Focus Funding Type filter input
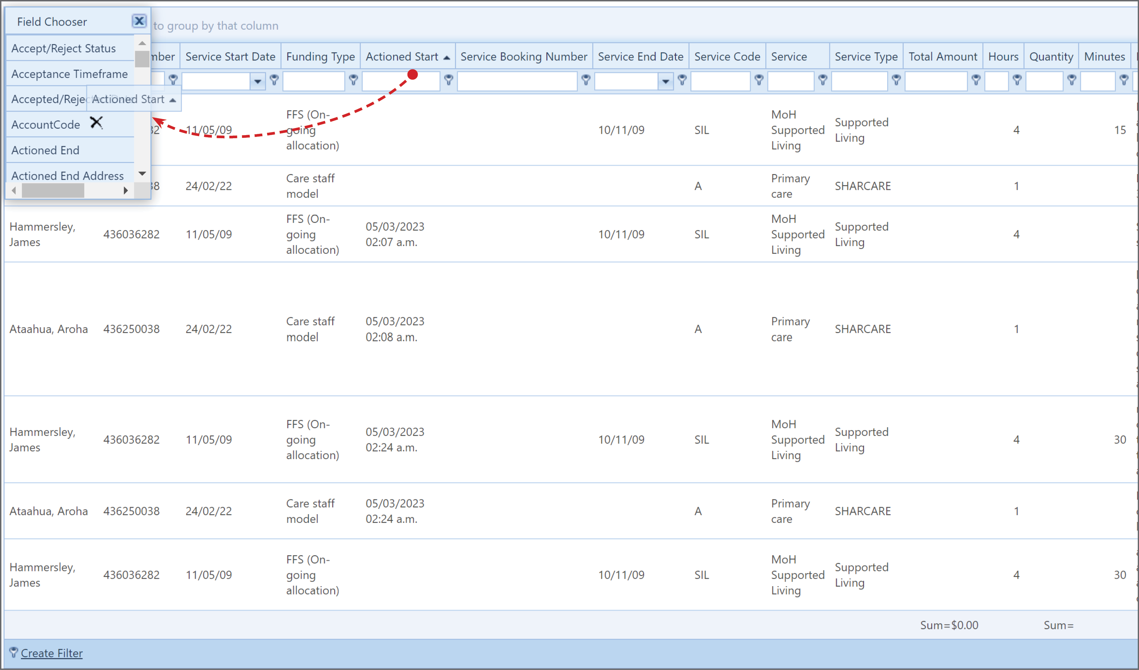Screen dimensions: 1139x670 pos(314,81)
